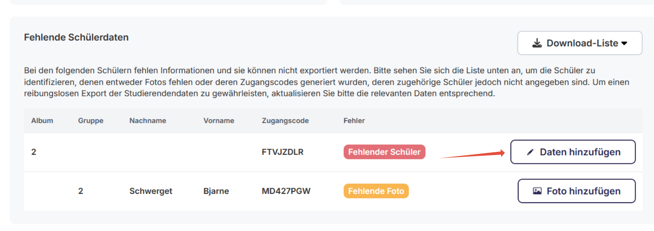Click the download icon on Download-Liste button

point(537,42)
